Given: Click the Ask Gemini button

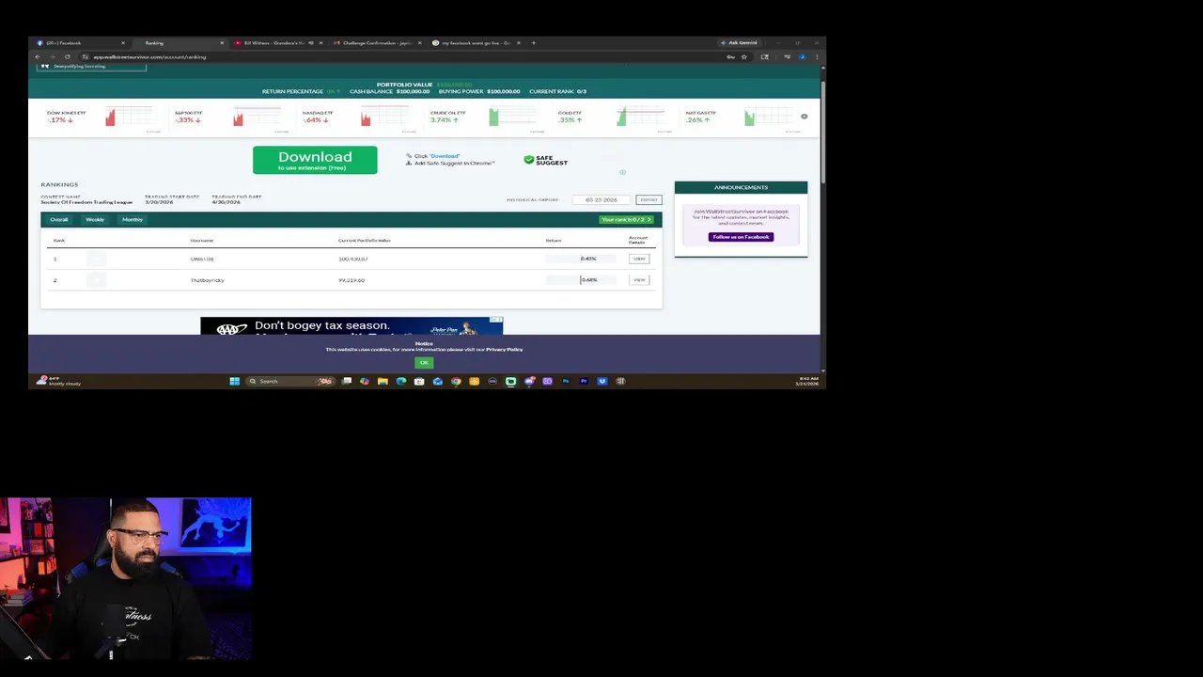Looking at the screenshot, I should point(738,42).
